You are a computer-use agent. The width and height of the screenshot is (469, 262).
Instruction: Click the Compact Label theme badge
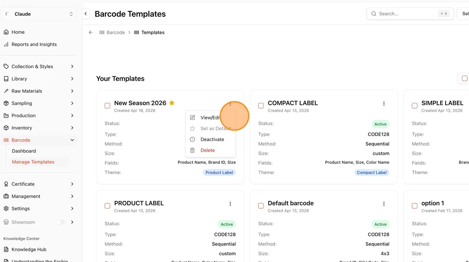372,172
